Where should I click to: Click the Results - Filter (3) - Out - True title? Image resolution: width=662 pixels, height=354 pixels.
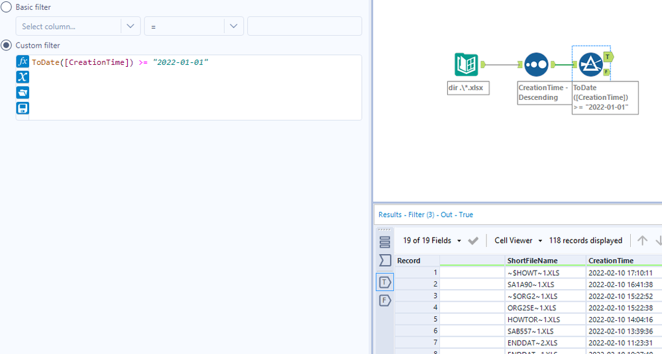click(x=425, y=214)
